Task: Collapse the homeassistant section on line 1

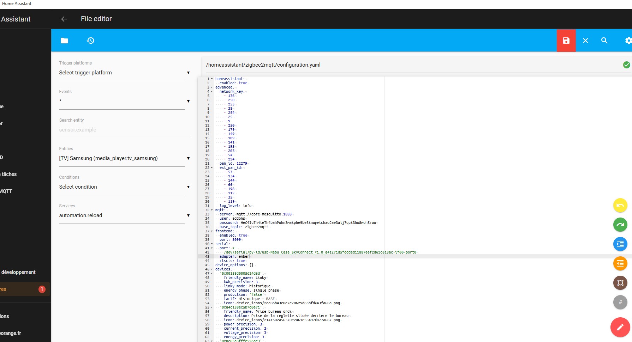Action: [x=212, y=79]
